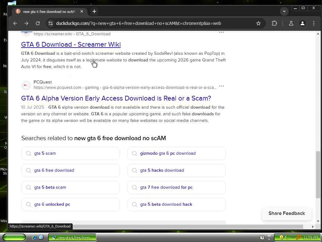Search related 'gta 5 beta download hack'
This screenshot has width=322, height=242.
point(177,205)
